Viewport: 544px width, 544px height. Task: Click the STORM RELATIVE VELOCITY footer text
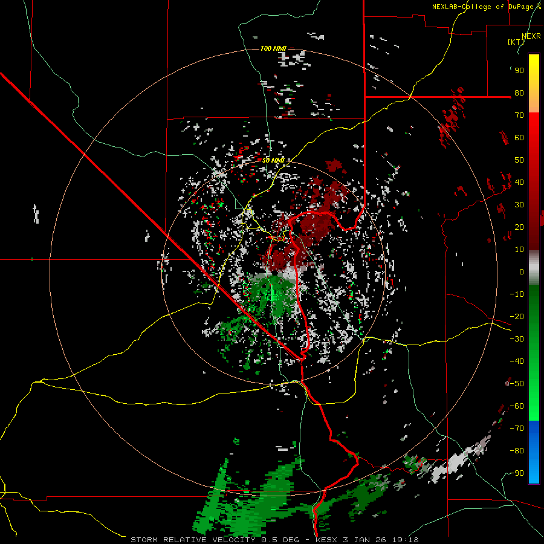pos(194,540)
